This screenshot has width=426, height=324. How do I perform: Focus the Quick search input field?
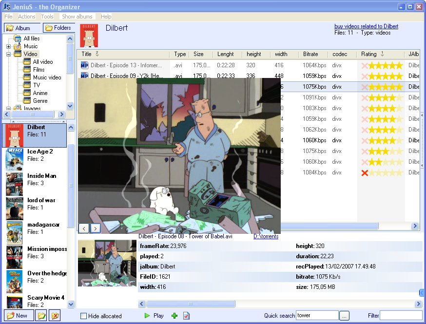(317, 315)
